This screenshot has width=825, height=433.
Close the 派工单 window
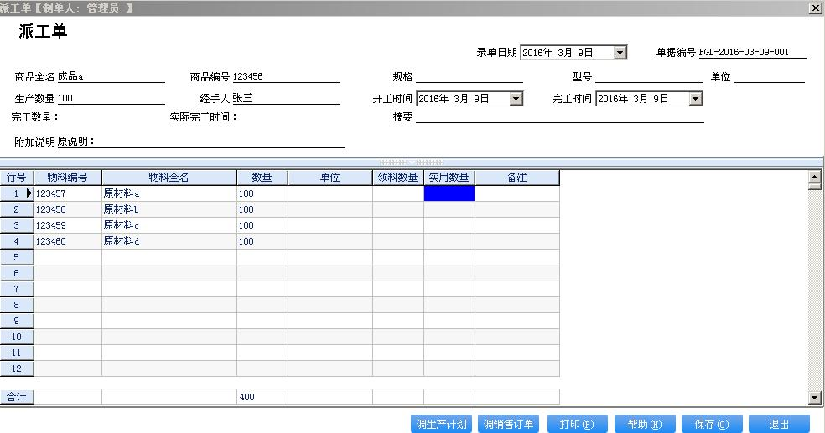815,8
